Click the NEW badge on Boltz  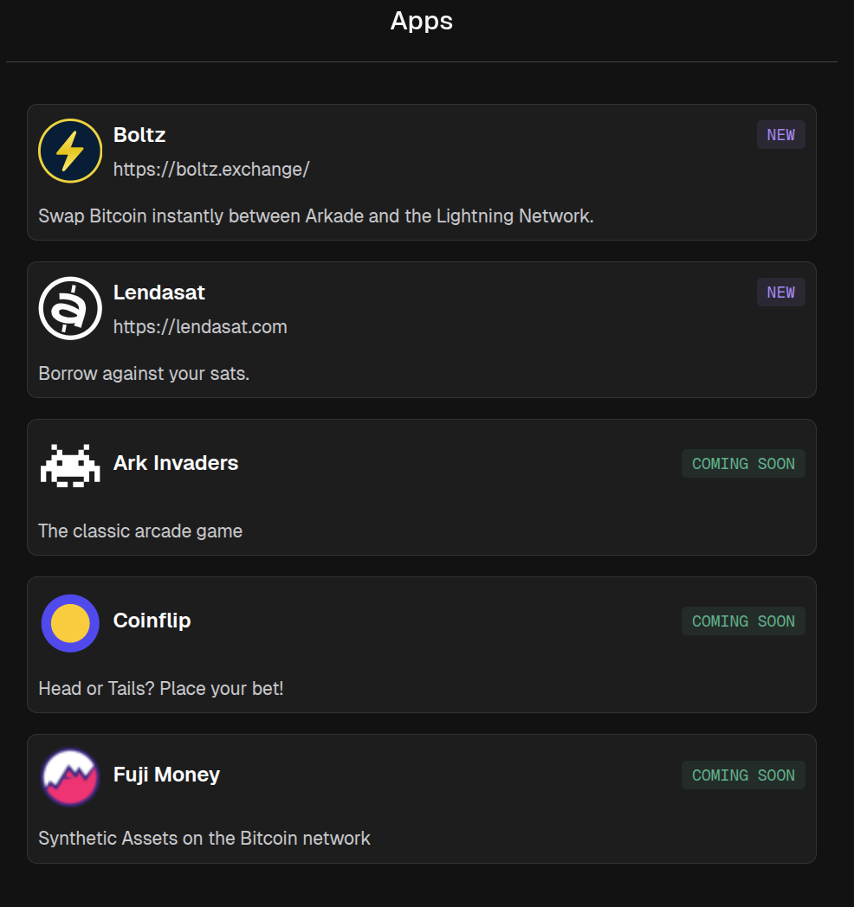coord(780,135)
